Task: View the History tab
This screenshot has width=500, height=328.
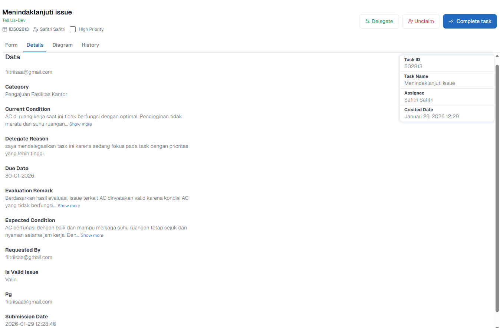Action: click(90, 45)
